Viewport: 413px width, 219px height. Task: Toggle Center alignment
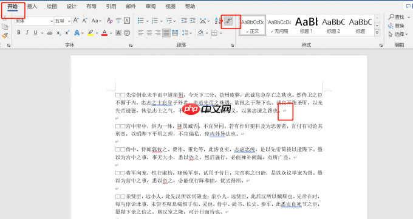(x=149, y=33)
